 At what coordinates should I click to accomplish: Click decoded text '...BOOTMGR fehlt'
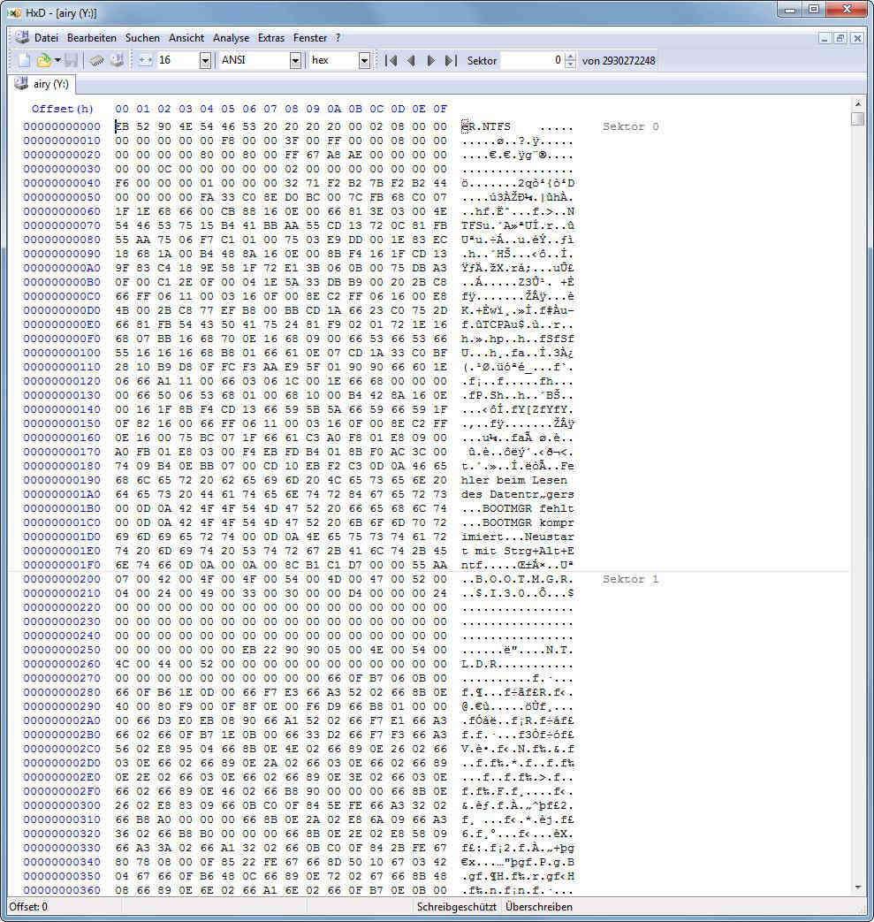pos(518,508)
